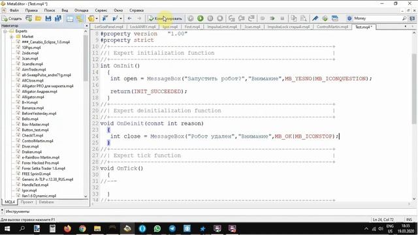
Task: Click the stop debugging icon
Action: 220,18
